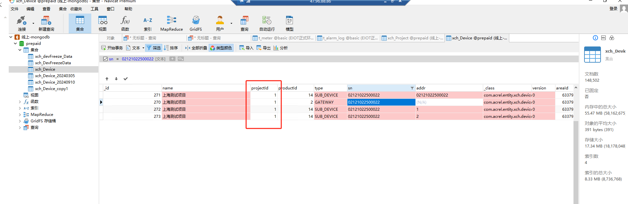
Task: Uncheck the sn filter condition checkbox
Action: (x=105, y=59)
